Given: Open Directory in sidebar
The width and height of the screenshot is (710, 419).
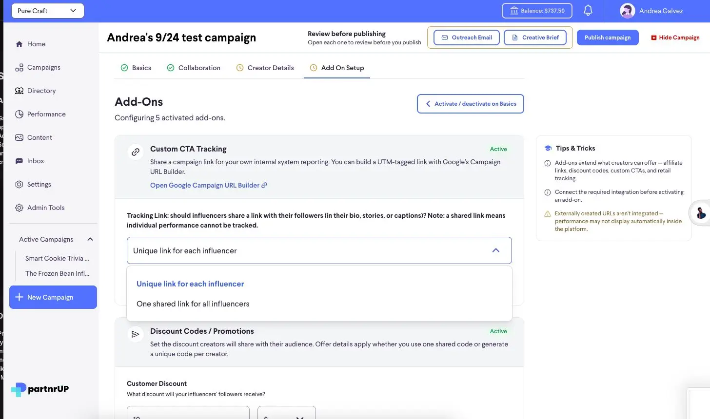Looking at the screenshot, I should point(41,91).
